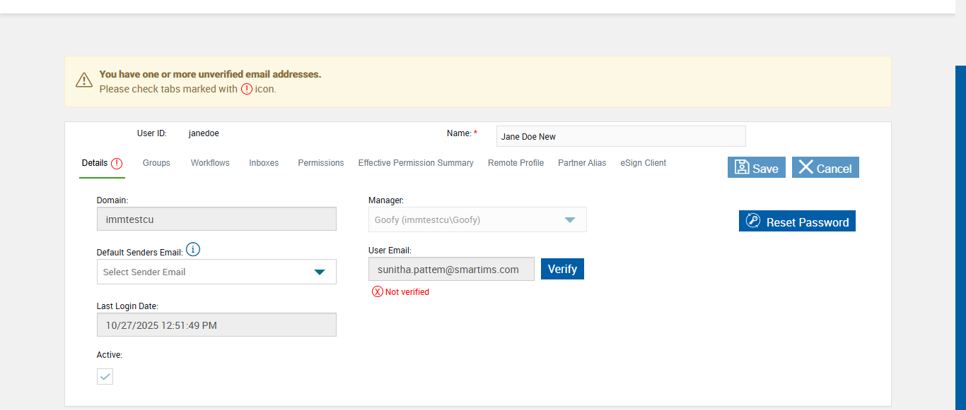The height and width of the screenshot is (410, 966).
Task: Click red exclamation icon in banner text
Action: point(247,90)
